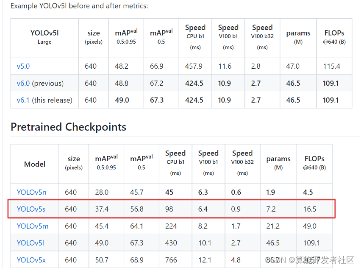Viewport: 361px width, 268px height.
Task: Click the Example YOLOv5l metrics caption text
Action: [x=79, y=6]
